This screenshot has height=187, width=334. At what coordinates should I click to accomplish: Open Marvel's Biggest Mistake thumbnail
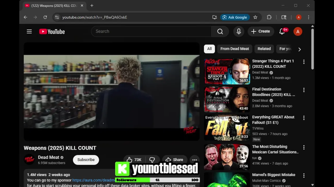point(227,180)
